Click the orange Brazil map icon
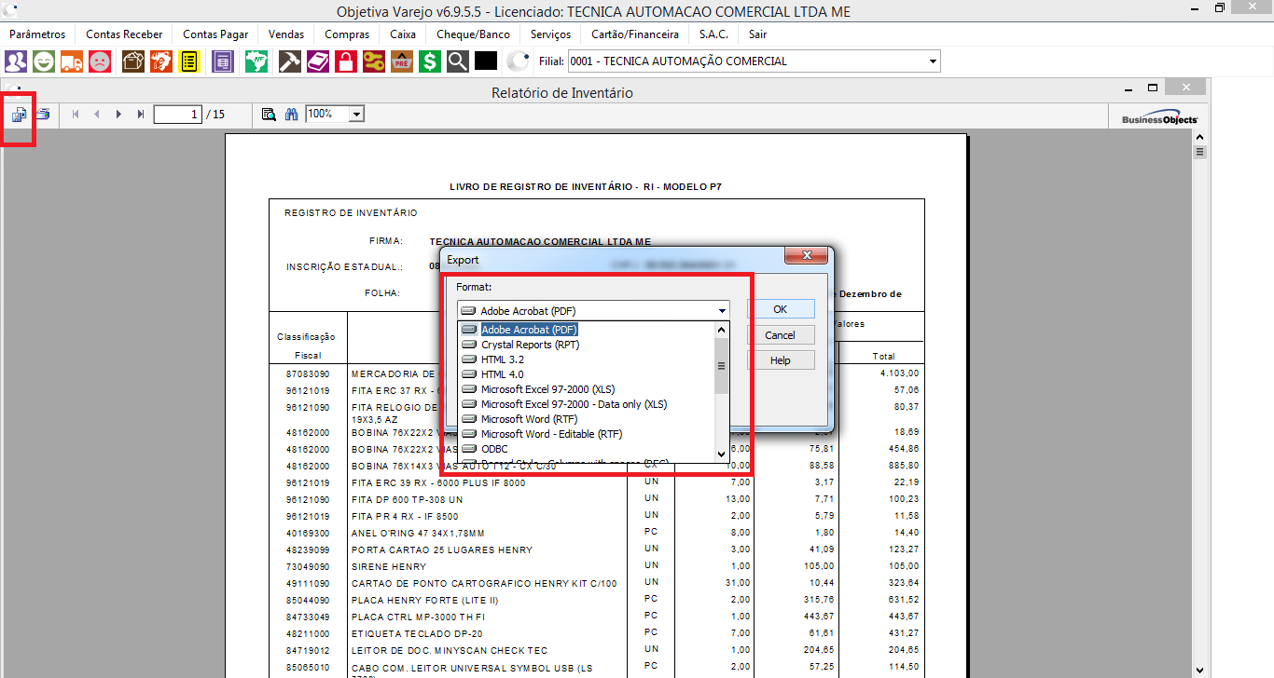This screenshot has height=678, width=1274. (x=160, y=61)
